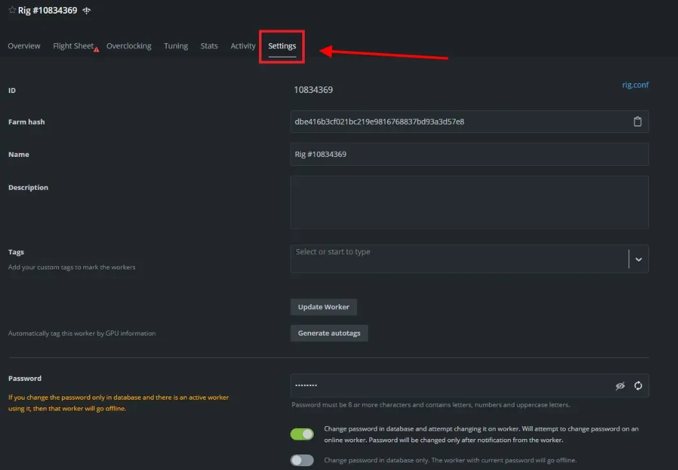678x470 pixels.
Task: Show hidden password with the eye icon
Action: coord(620,385)
